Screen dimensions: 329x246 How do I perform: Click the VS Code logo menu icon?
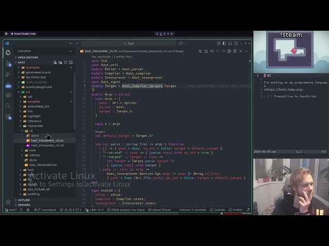coord(7,43)
